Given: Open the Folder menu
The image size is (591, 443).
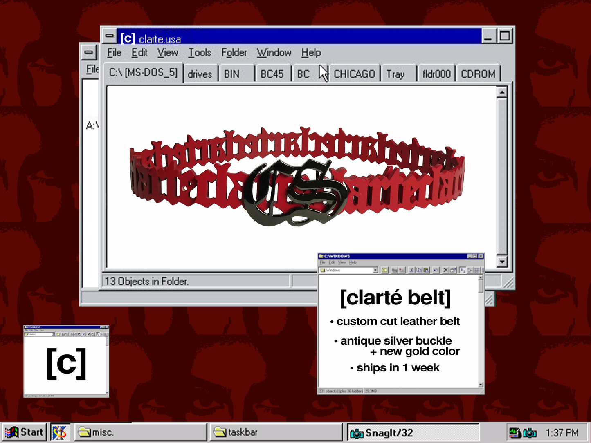Looking at the screenshot, I should point(234,53).
